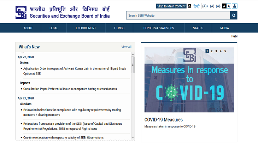Click the Reports category label
The height and width of the screenshot is (148, 258).
pos(25,83)
